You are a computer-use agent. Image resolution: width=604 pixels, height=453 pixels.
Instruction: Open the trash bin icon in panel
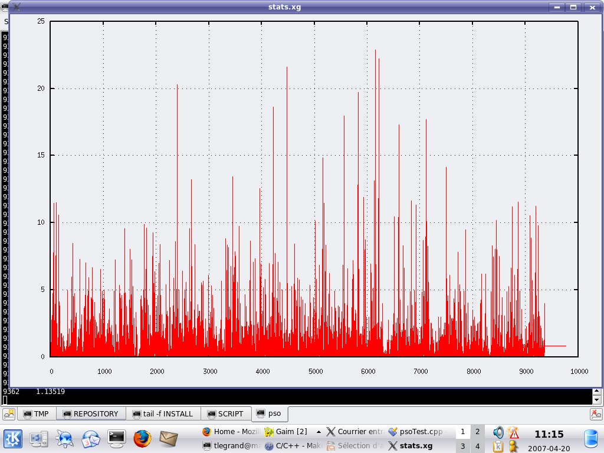(x=590, y=438)
